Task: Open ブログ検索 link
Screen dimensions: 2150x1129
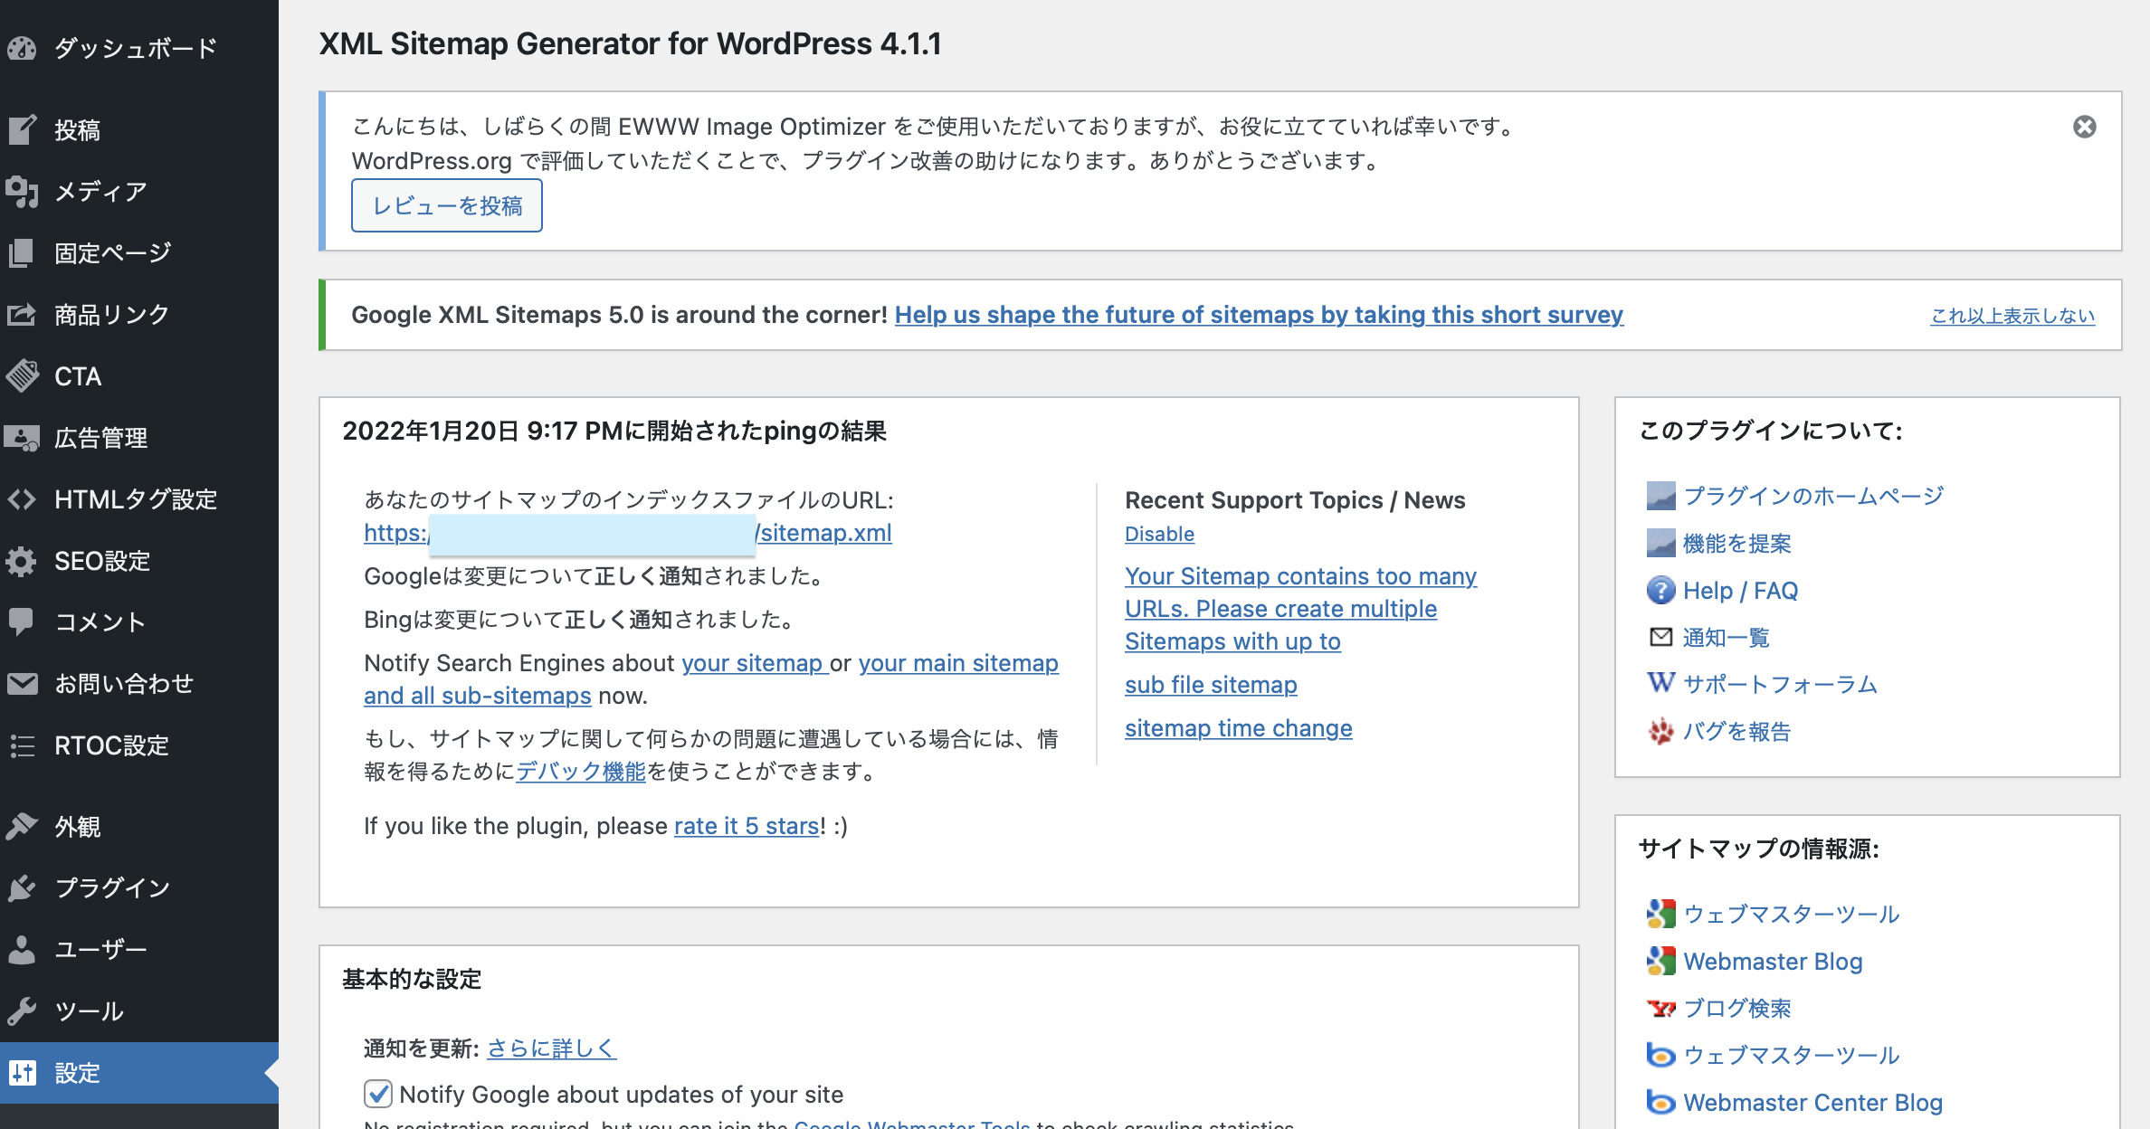Action: [1736, 1008]
